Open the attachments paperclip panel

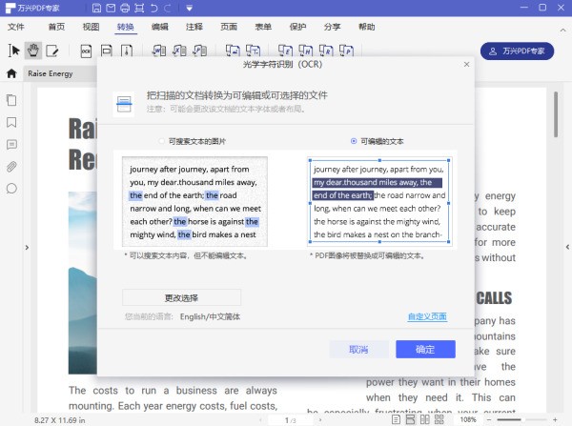coord(11,167)
